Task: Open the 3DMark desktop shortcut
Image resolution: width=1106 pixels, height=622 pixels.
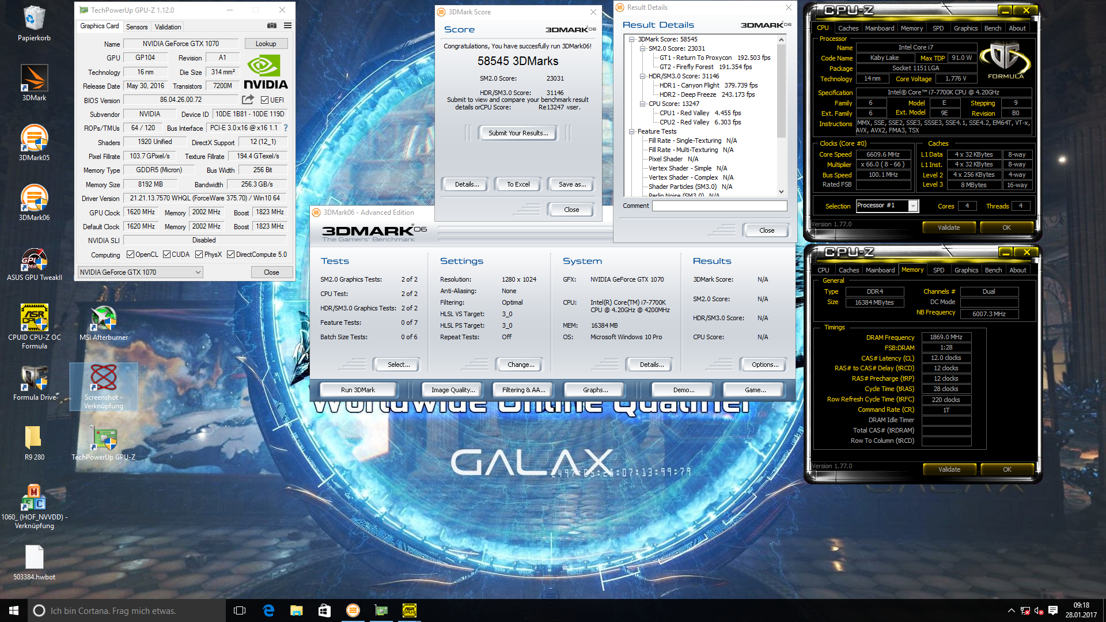Action: [x=34, y=83]
